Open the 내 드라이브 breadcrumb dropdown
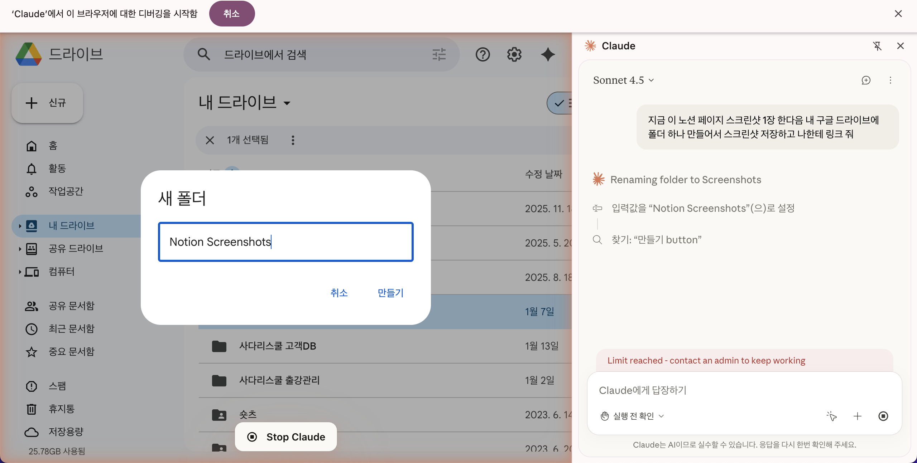 (288, 103)
